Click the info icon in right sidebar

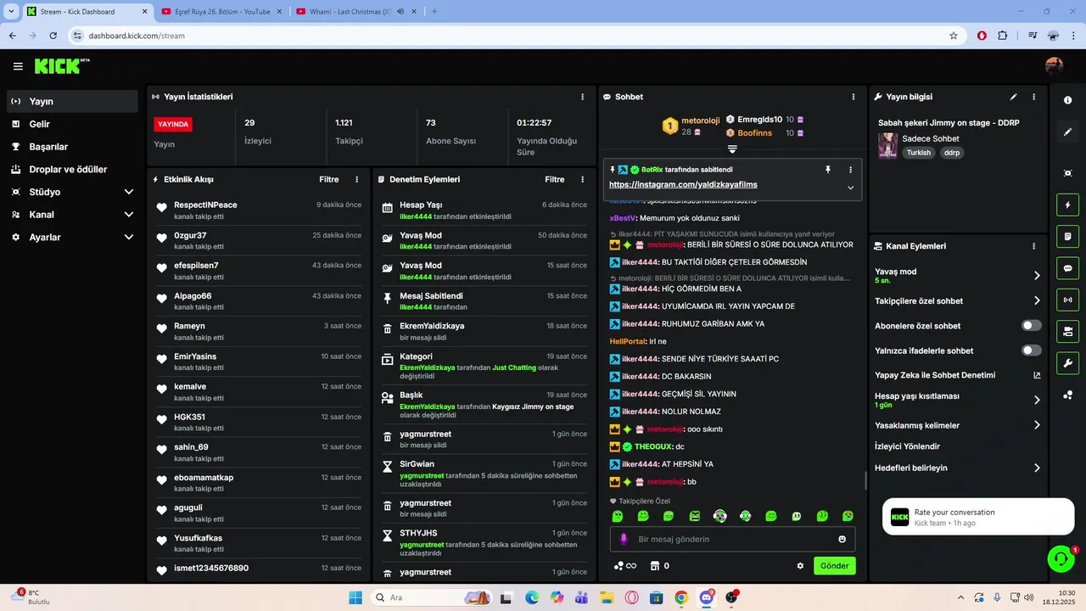click(1067, 100)
